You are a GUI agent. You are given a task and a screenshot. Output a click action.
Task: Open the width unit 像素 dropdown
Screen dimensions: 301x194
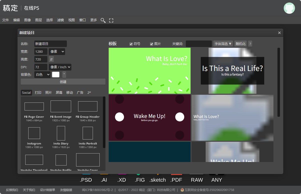tap(57, 51)
